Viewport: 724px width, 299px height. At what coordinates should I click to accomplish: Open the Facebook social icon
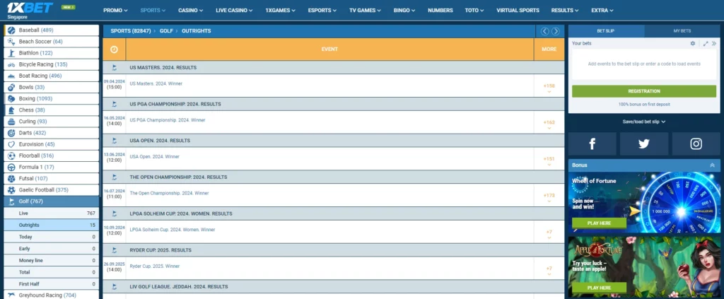tap(591, 143)
